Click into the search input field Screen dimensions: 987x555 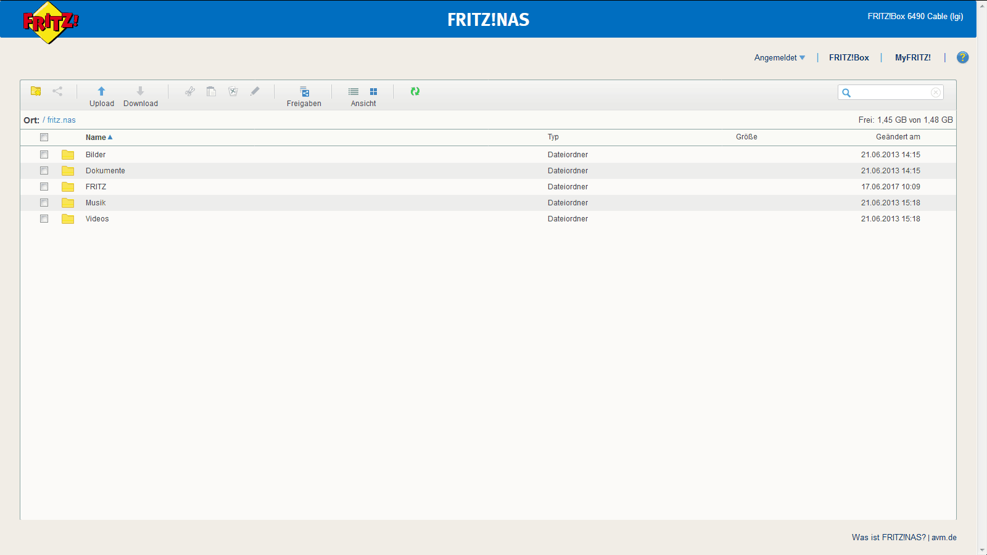click(x=891, y=92)
